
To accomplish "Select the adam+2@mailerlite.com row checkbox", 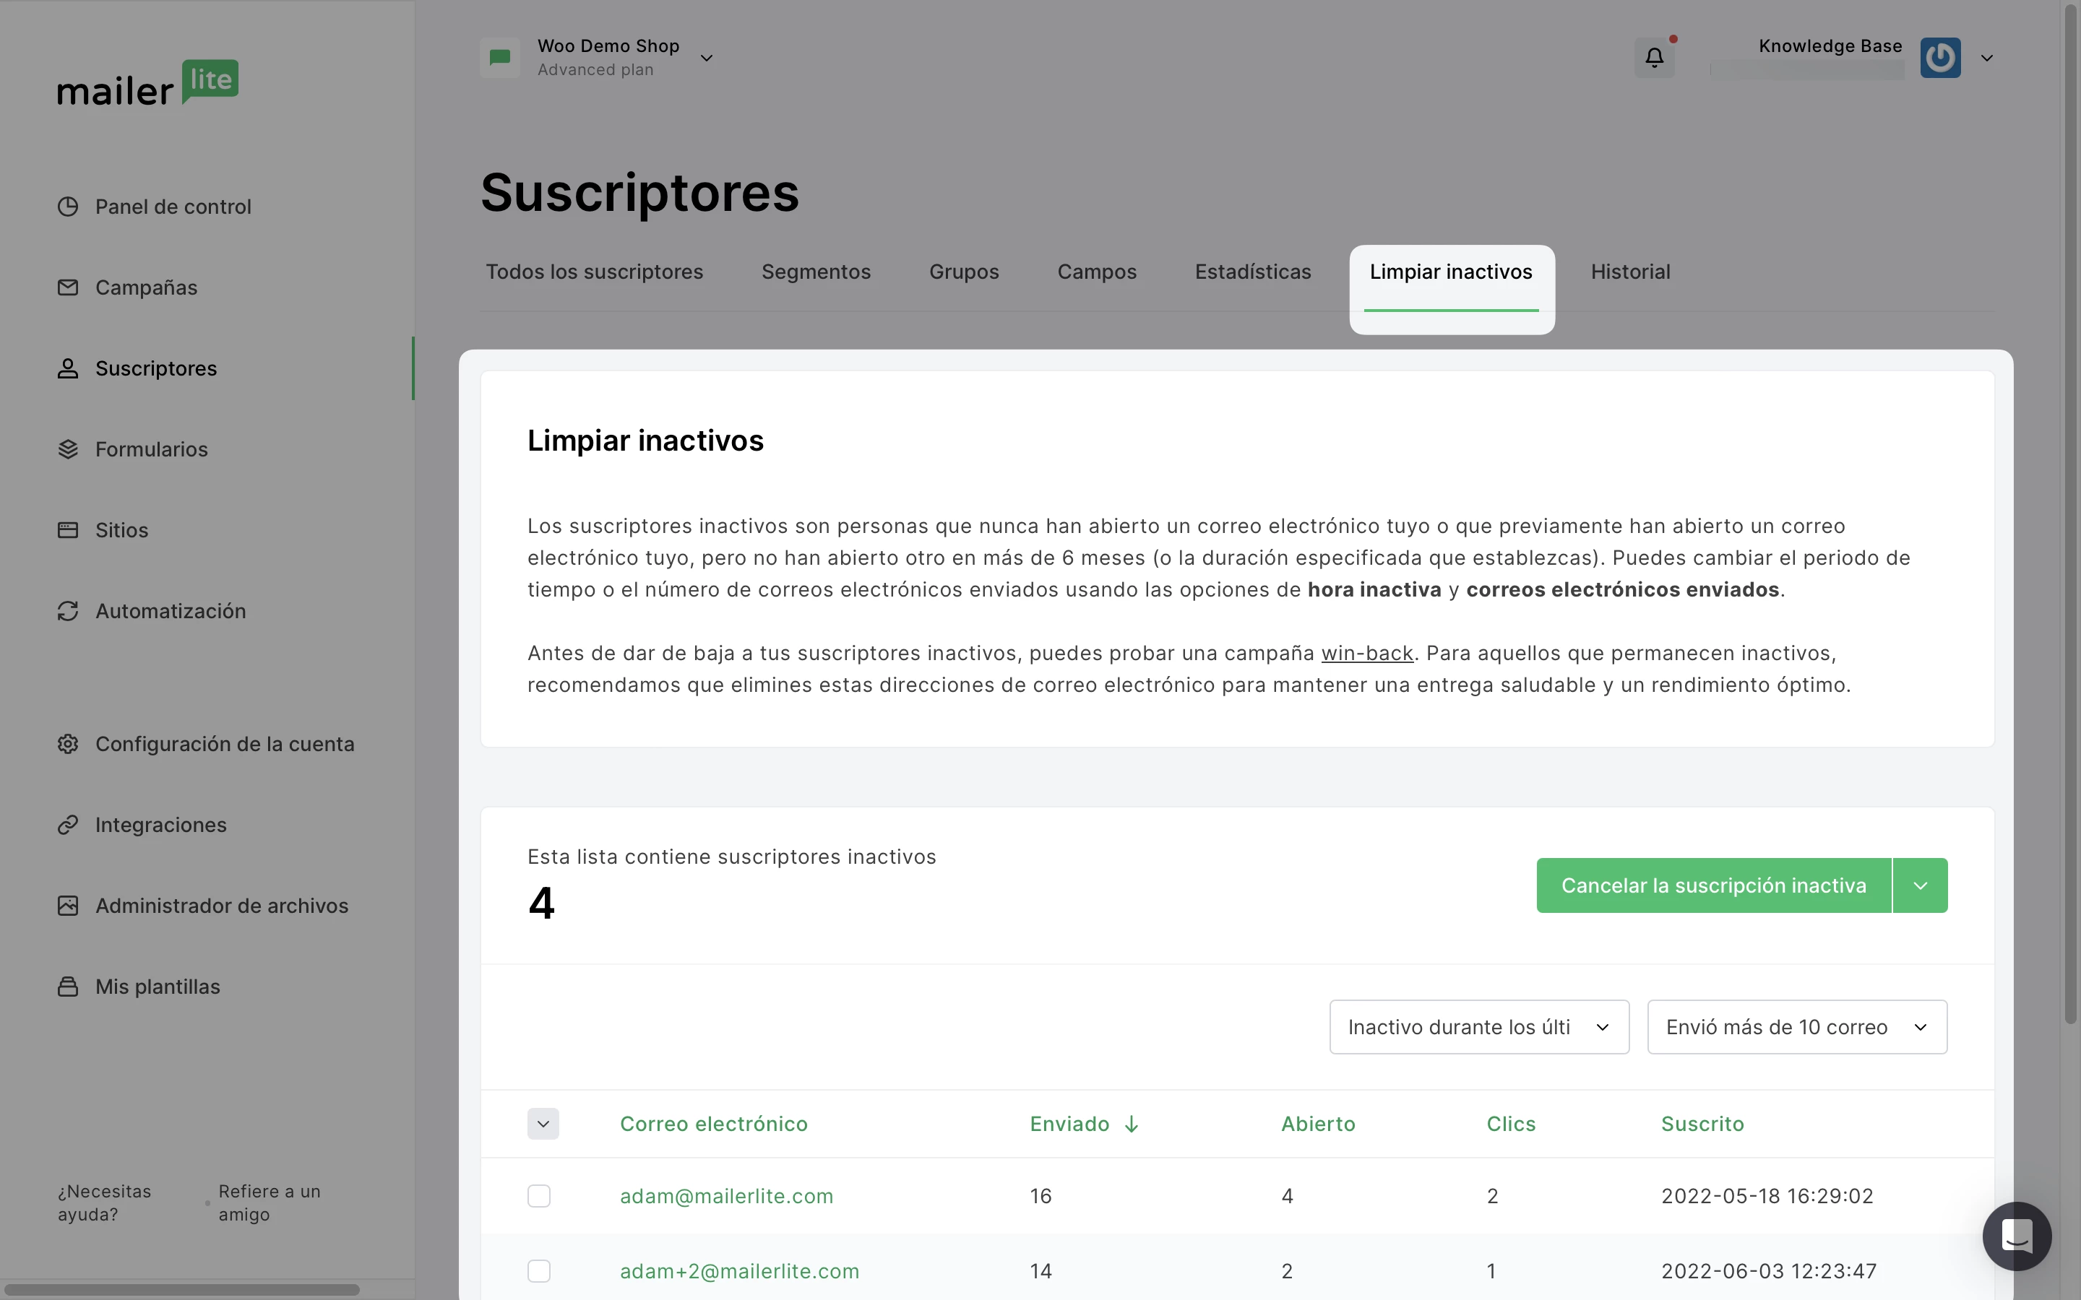I will (539, 1271).
